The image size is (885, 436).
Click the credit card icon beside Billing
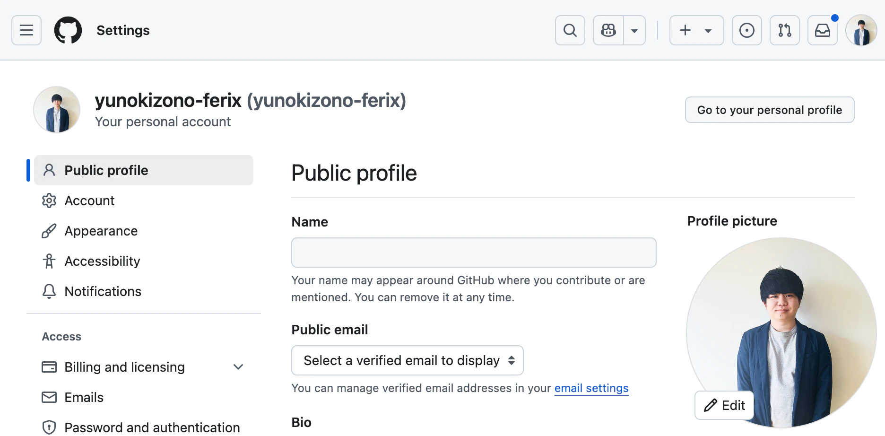49,367
